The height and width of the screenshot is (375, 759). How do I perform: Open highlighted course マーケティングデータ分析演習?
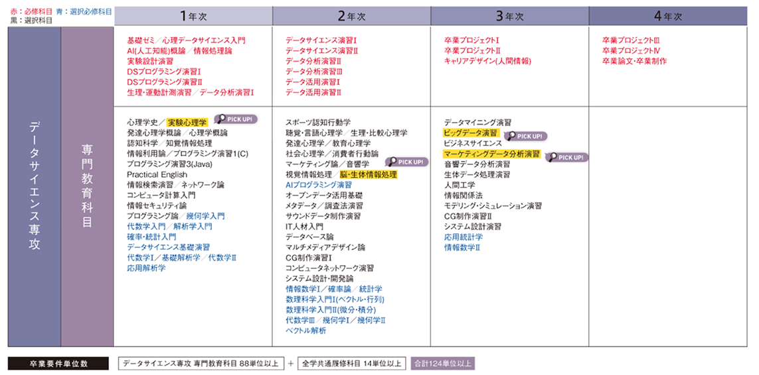pos(491,154)
